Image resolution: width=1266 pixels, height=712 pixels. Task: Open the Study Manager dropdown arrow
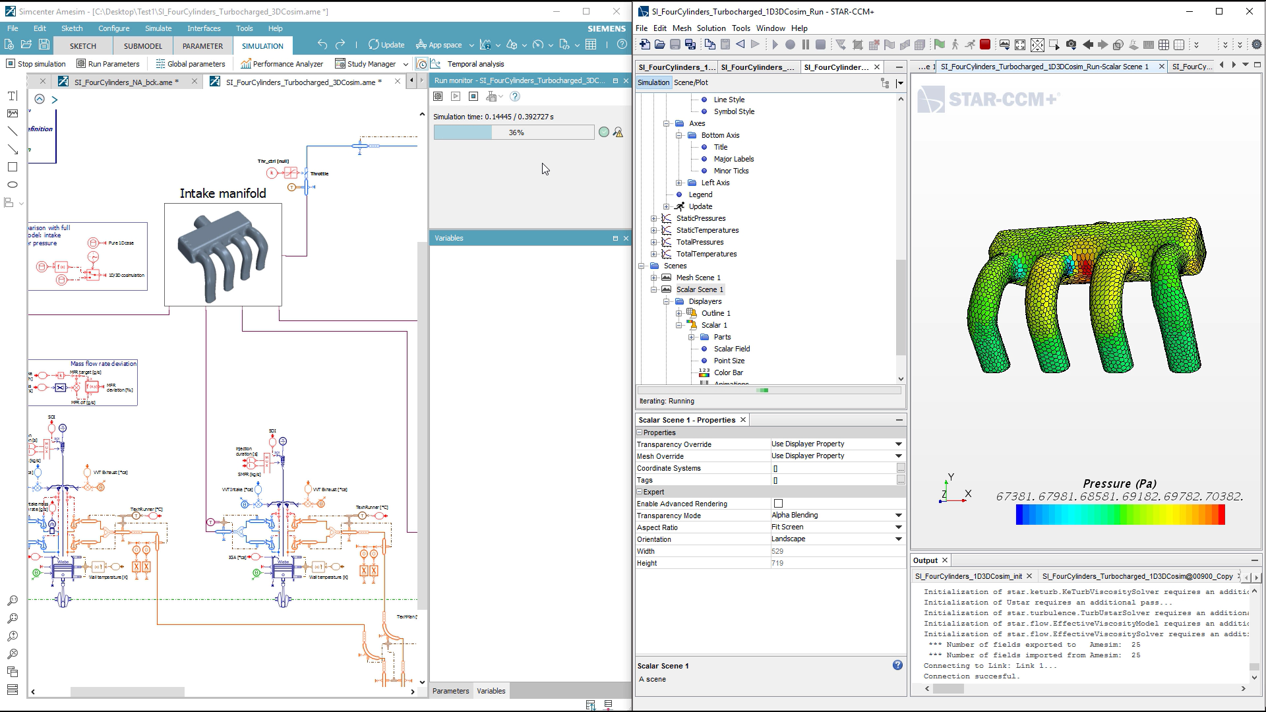406,64
